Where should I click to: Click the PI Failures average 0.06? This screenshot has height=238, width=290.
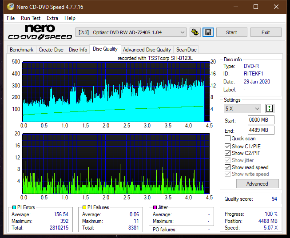tap(134, 214)
